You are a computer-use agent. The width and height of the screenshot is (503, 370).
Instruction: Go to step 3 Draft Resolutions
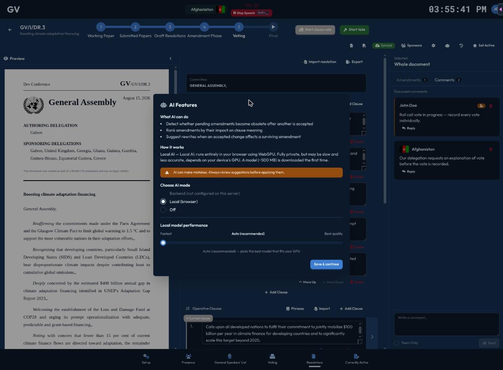click(170, 27)
